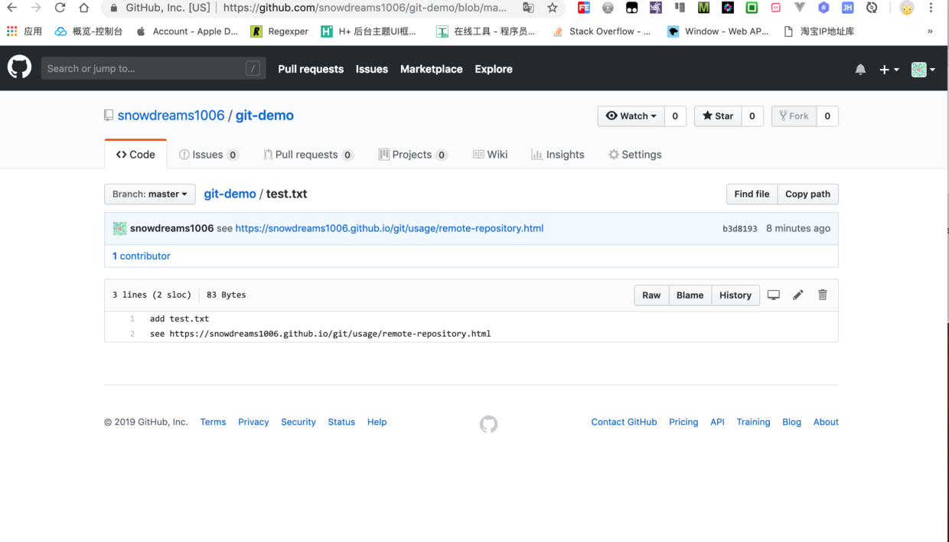Open GitHub home via Octocat logo

click(19, 67)
